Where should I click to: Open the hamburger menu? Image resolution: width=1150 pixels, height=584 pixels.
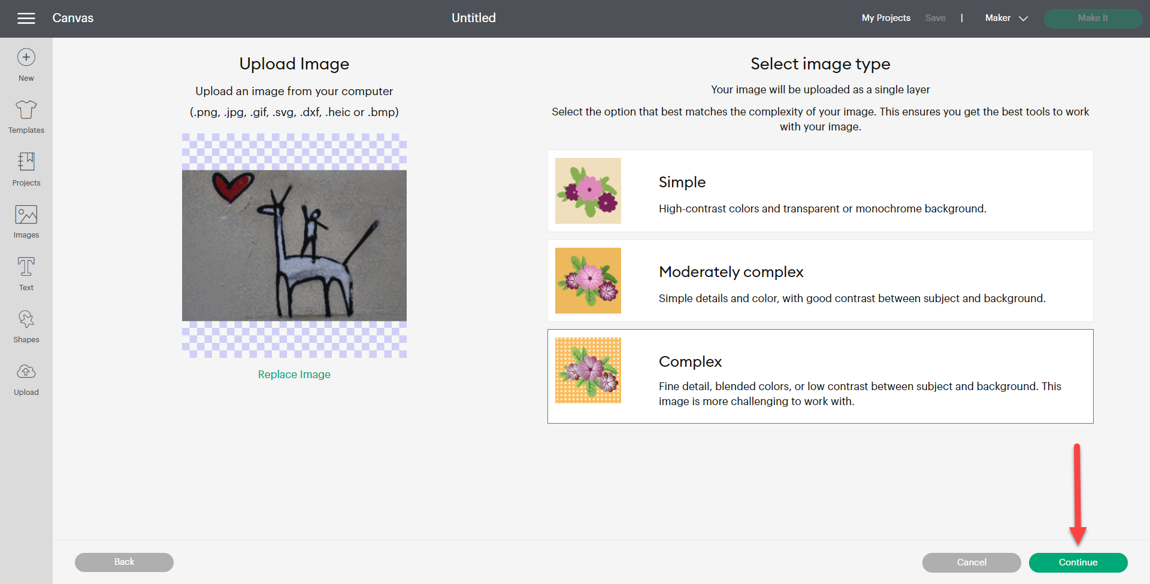(26, 18)
